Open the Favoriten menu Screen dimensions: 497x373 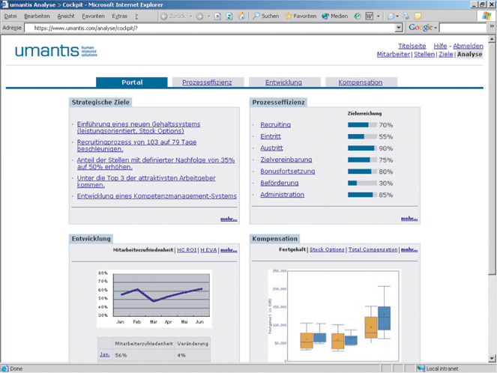(93, 16)
